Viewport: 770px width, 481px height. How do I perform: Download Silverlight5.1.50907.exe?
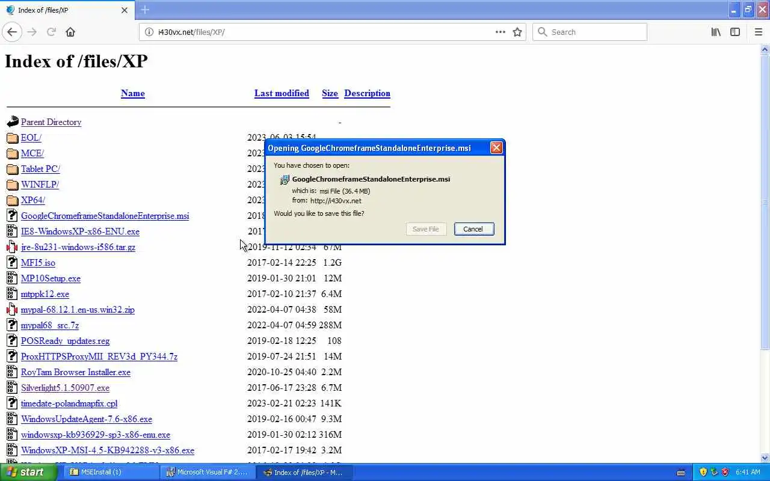65,388
